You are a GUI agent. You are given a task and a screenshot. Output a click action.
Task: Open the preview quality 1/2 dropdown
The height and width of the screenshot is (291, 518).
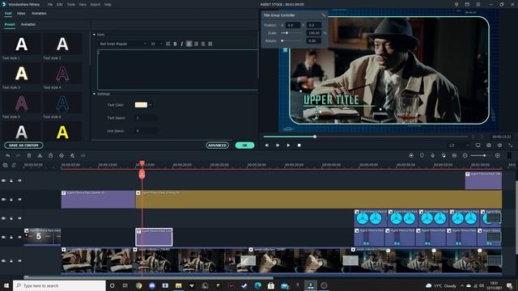(459, 145)
